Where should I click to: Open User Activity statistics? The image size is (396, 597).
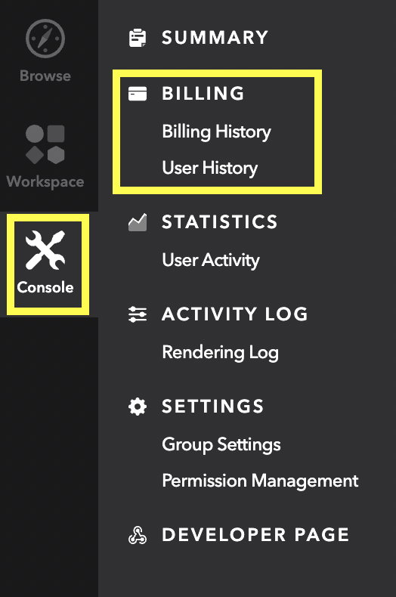211,261
